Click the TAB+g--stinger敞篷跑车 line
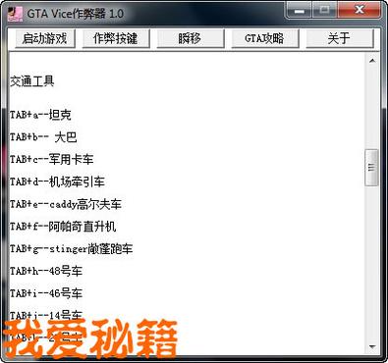Viewport: 388px width, 363px height. point(71,248)
